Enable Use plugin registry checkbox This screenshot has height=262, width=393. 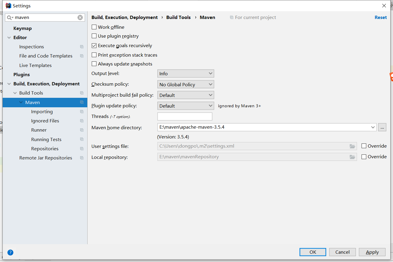(x=94, y=36)
